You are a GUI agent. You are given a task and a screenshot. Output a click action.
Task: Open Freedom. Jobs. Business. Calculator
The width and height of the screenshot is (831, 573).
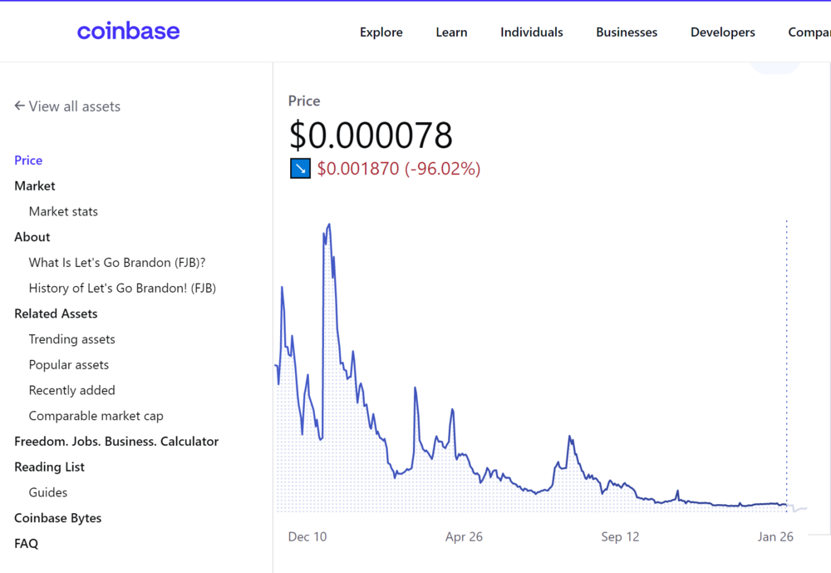coord(116,442)
